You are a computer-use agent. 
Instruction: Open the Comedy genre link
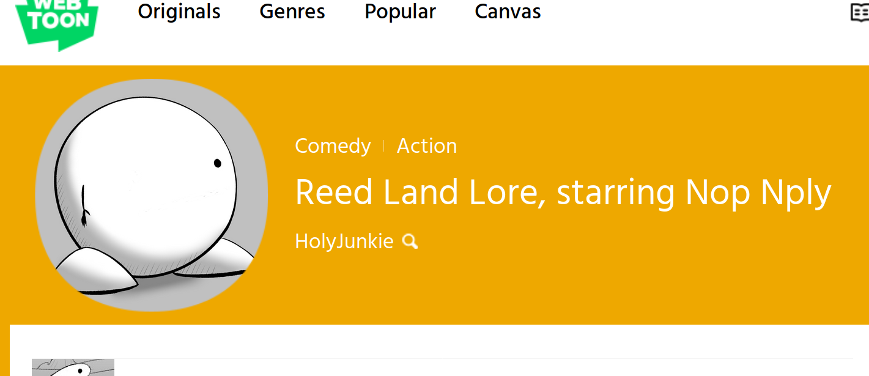point(333,146)
